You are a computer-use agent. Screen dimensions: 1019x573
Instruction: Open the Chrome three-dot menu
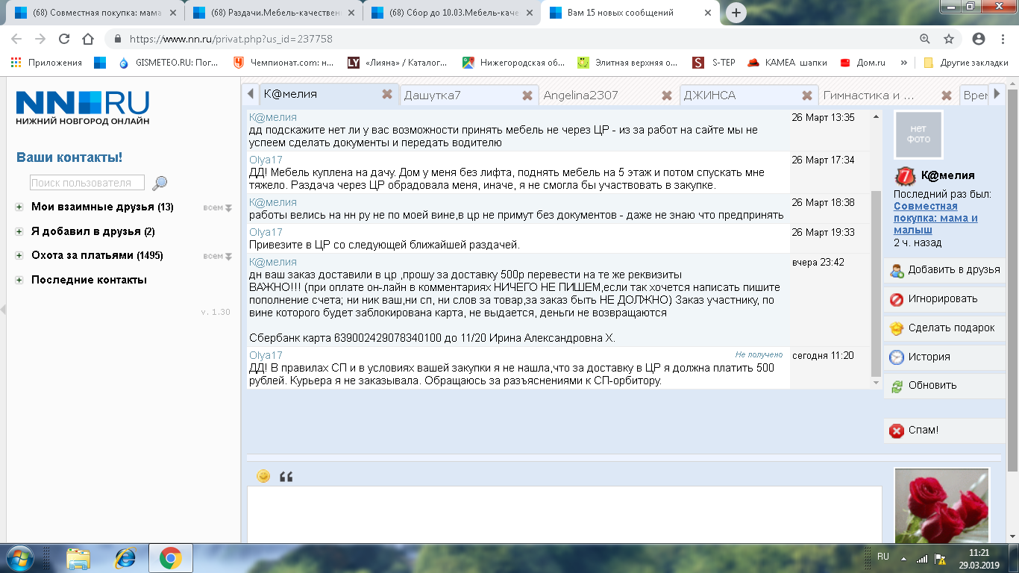1003,39
